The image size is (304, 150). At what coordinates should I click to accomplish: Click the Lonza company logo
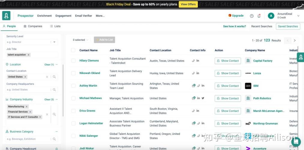(x=248, y=73)
